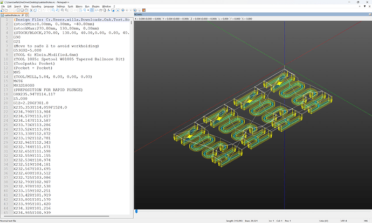Click the Start Recording macro icon
The height and width of the screenshot is (223, 372).
click(123, 10)
